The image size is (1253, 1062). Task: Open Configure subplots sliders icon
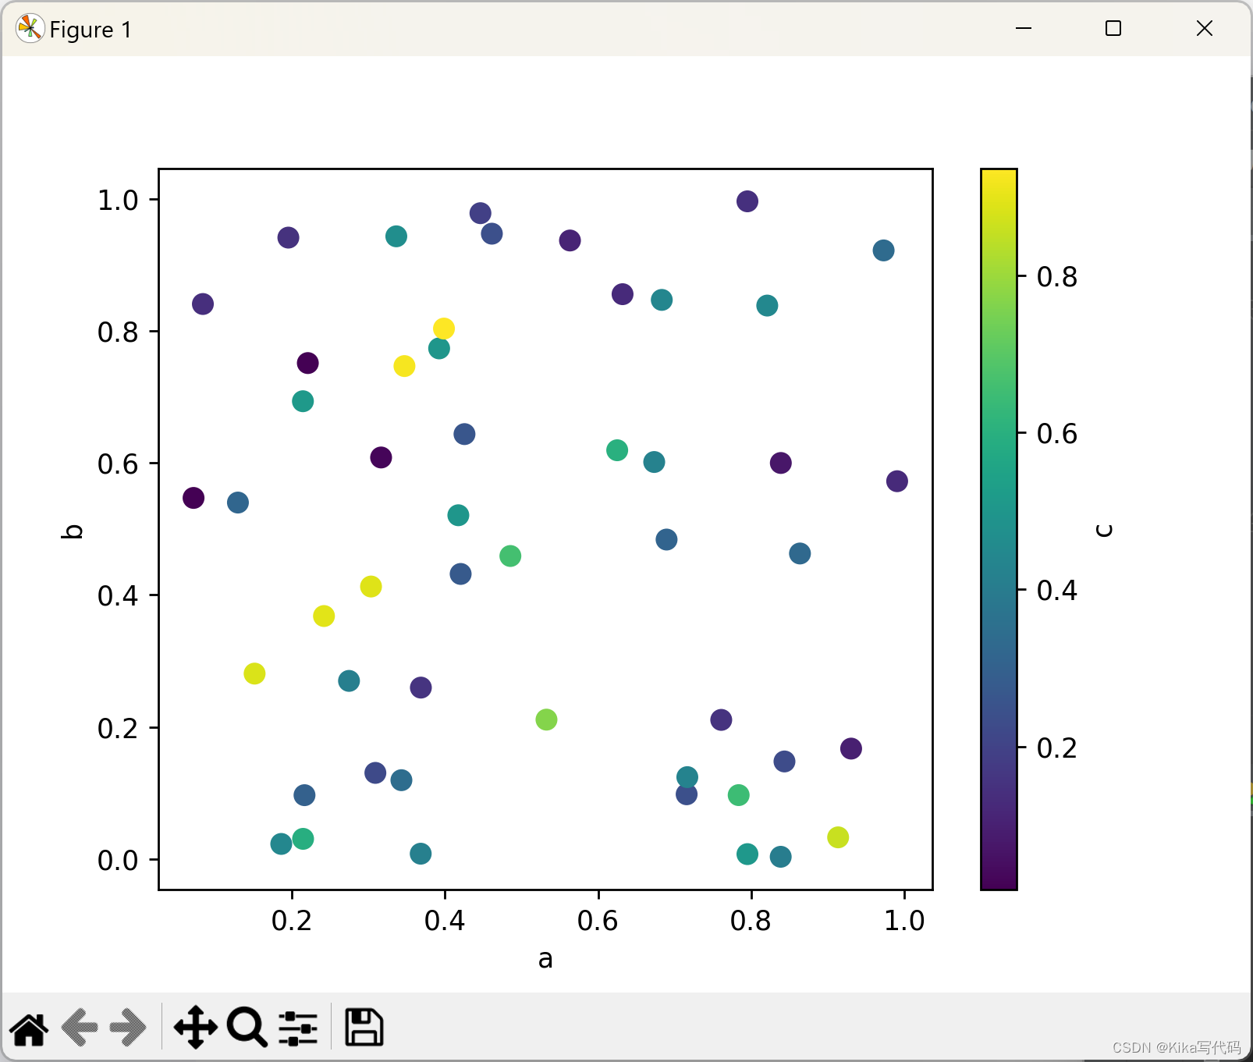click(x=298, y=1028)
